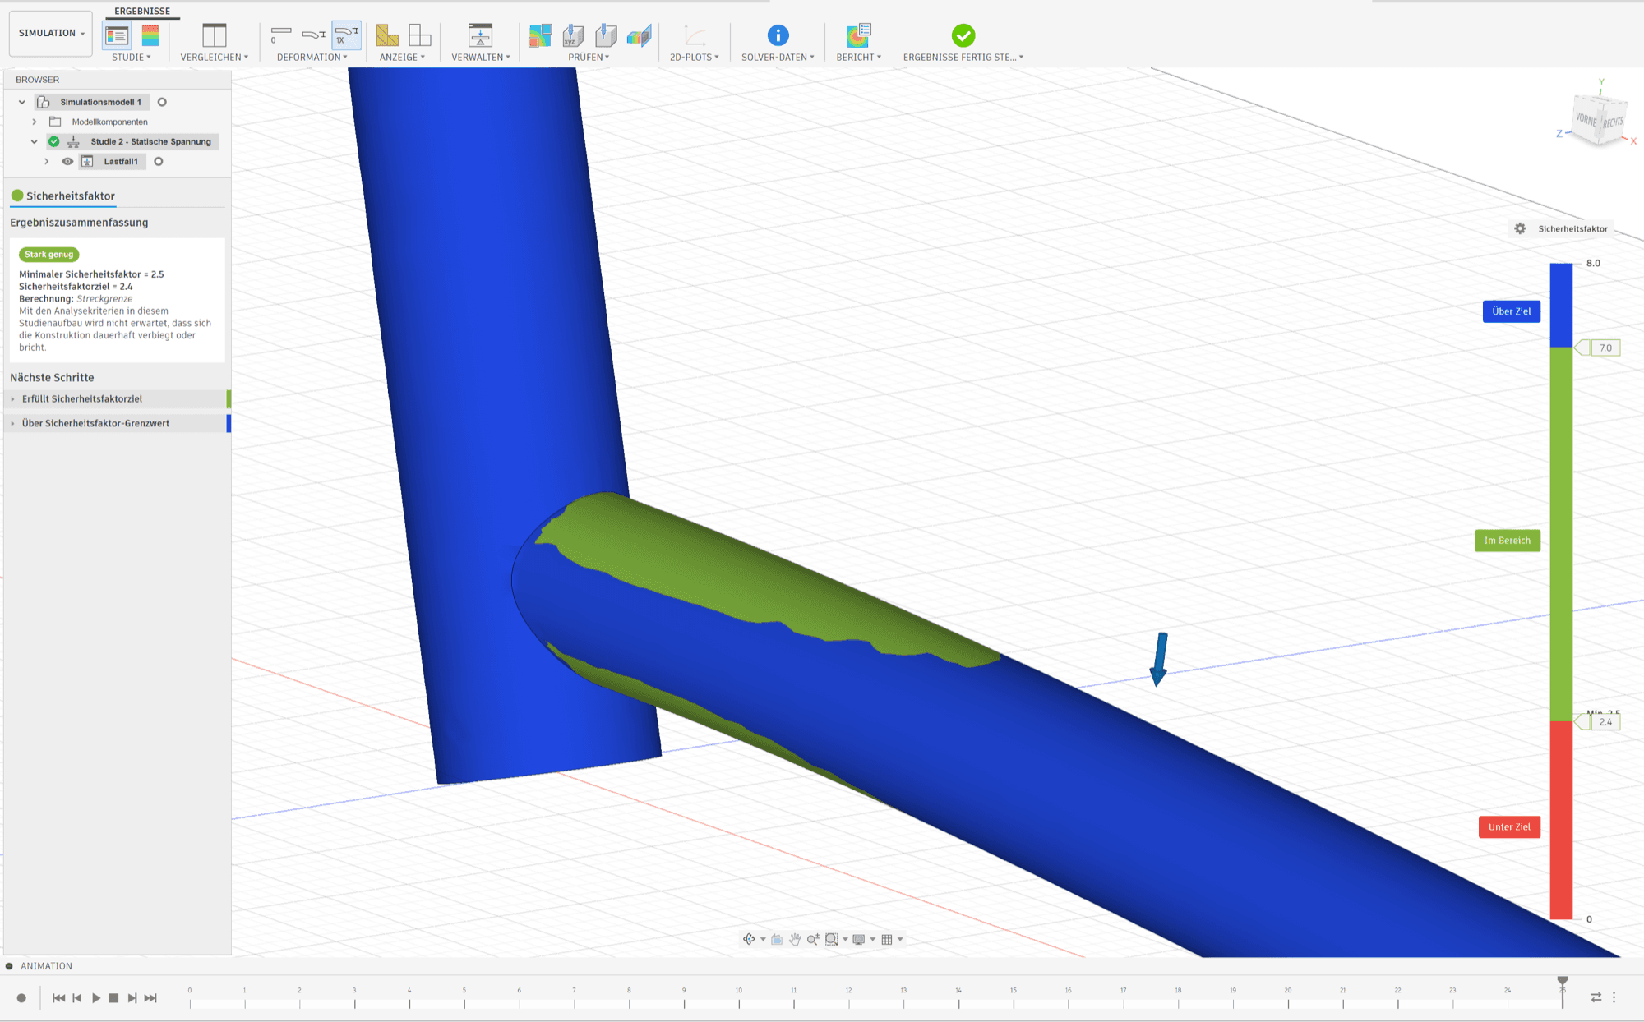Click the green Ergebnisse fertigstellen checkmark
This screenshot has width=1644, height=1022.
point(963,35)
